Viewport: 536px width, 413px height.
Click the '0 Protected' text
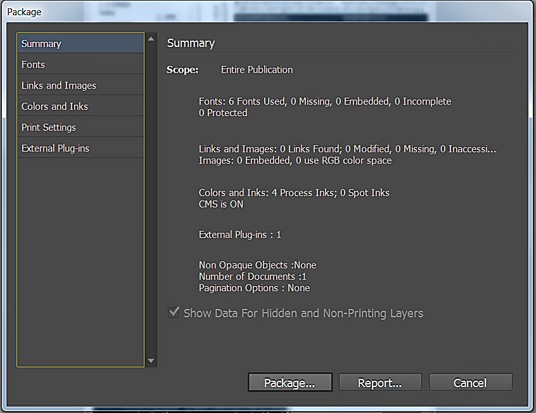[x=223, y=113]
